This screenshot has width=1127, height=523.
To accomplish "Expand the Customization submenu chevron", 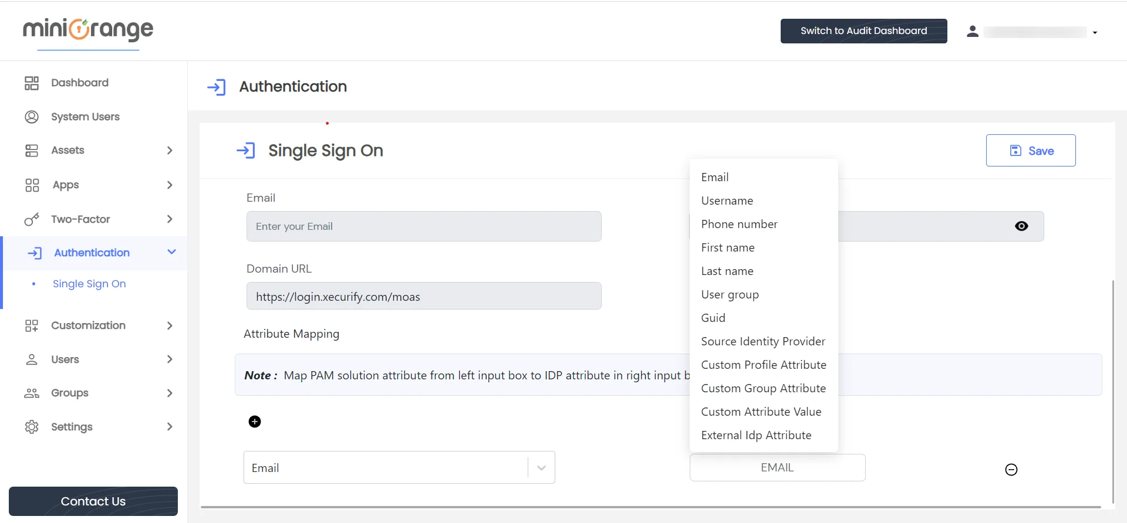I will [170, 325].
